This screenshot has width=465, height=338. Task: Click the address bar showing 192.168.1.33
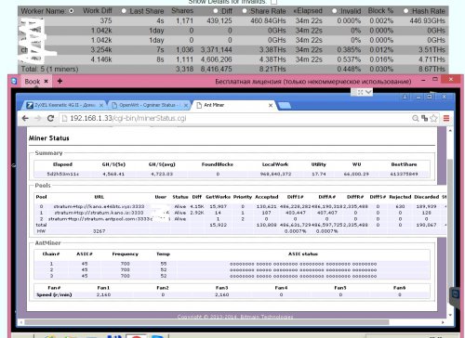click(235, 118)
